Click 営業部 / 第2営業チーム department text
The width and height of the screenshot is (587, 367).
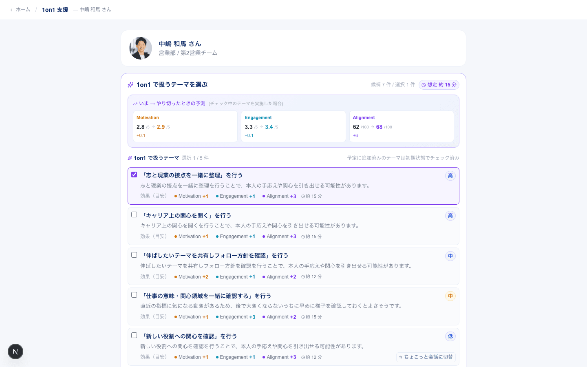(188, 53)
